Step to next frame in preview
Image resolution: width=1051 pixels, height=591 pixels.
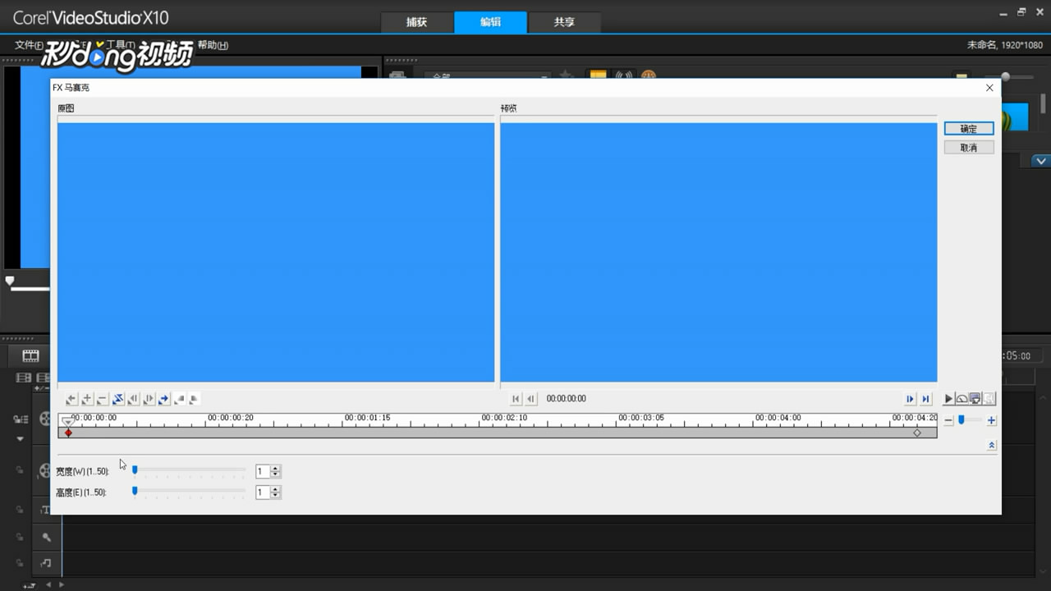910,399
